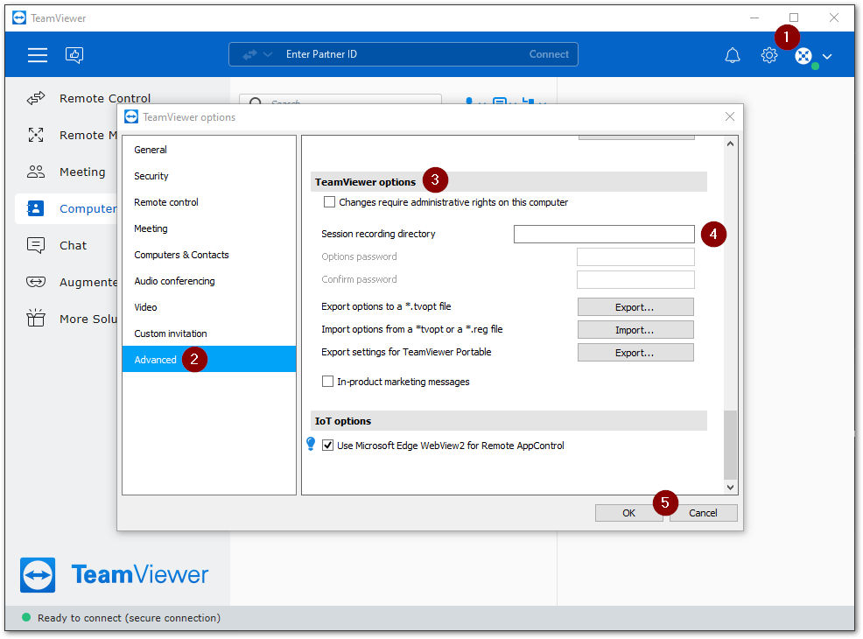Open More Solutions gift icon
Image resolution: width=863 pixels, height=639 pixels.
click(x=36, y=318)
